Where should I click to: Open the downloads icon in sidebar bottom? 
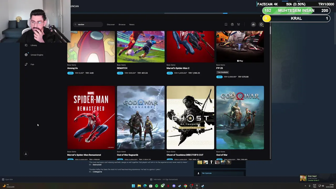click(26, 154)
